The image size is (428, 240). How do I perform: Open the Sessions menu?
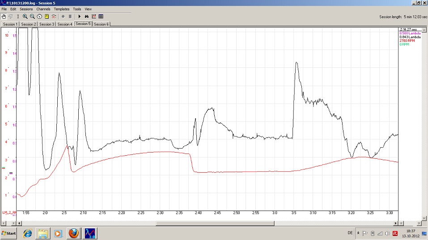26,9
